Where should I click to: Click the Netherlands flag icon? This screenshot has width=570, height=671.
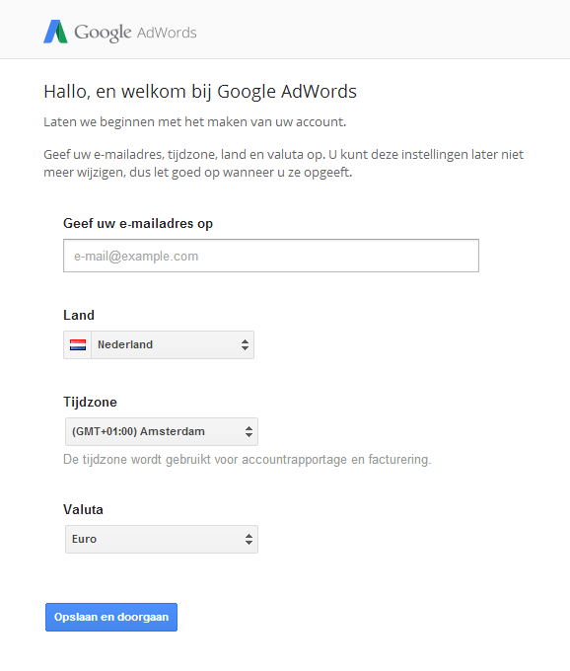78,344
